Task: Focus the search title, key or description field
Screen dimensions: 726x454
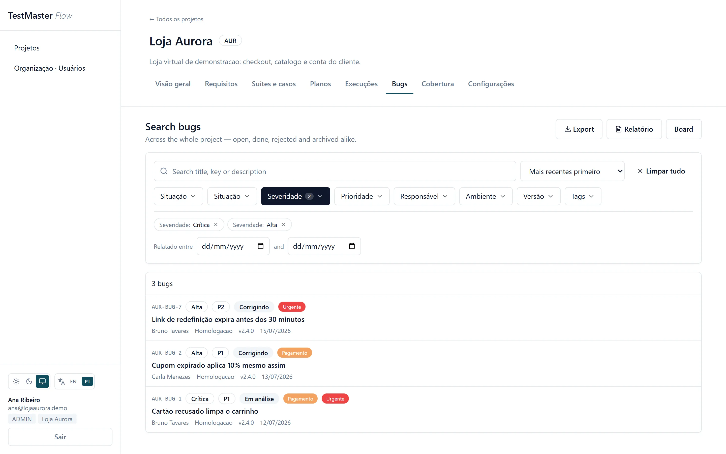Action: point(335,171)
